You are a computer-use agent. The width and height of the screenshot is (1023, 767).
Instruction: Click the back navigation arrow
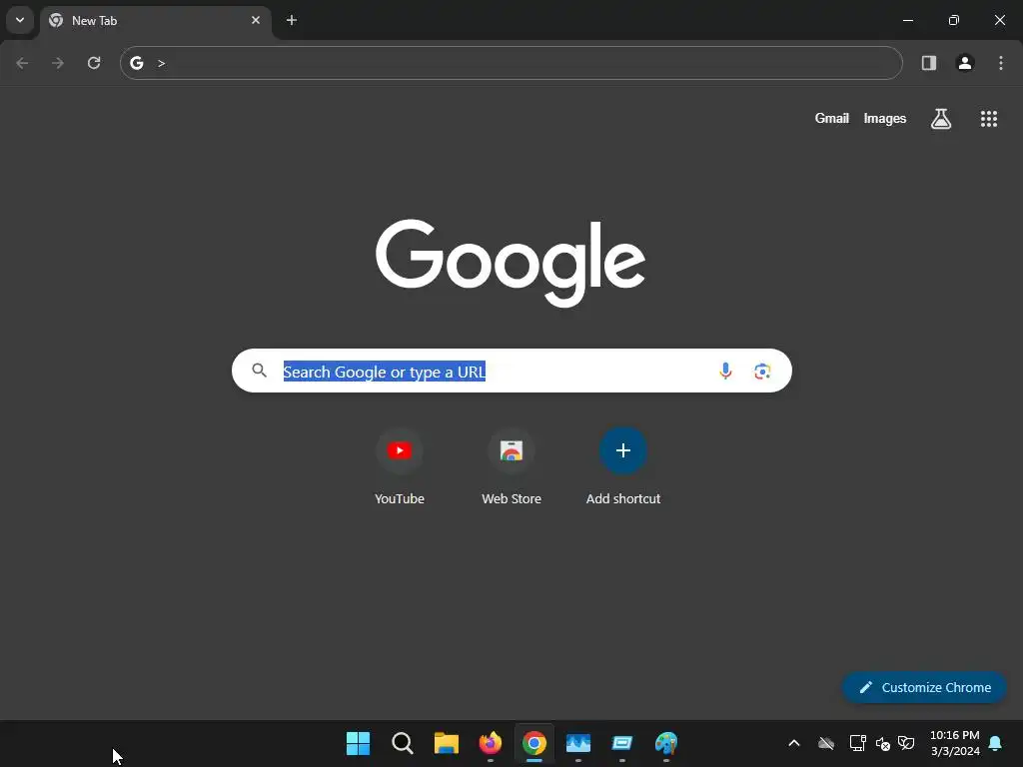tap(22, 63)
